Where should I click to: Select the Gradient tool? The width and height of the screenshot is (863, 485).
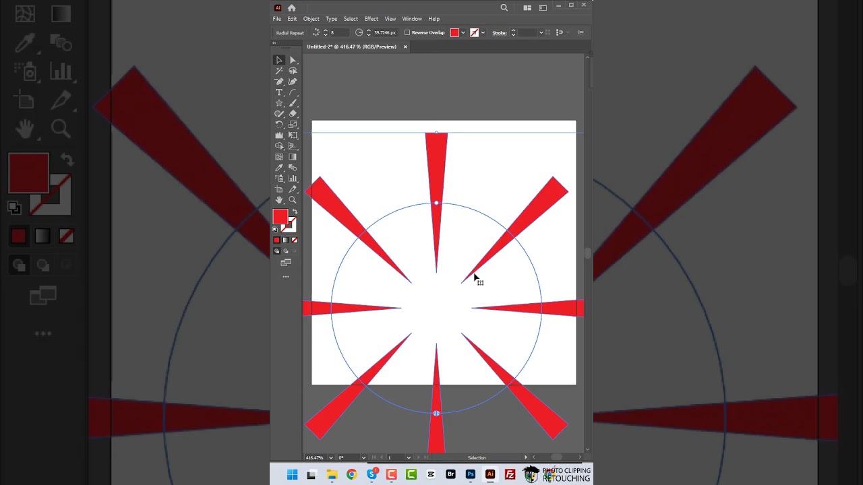[x=293, y=157]
